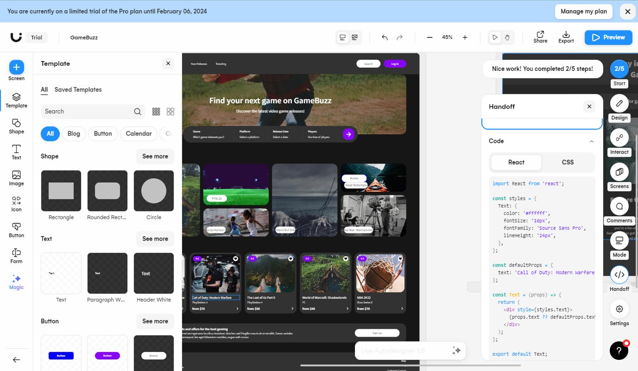Select the Magic tool in left sidebar

(x=16, y=282)
